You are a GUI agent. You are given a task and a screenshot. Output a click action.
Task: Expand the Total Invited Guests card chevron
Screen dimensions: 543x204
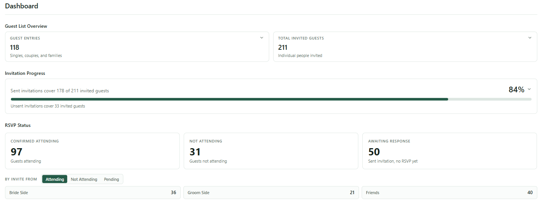(530, 38)
